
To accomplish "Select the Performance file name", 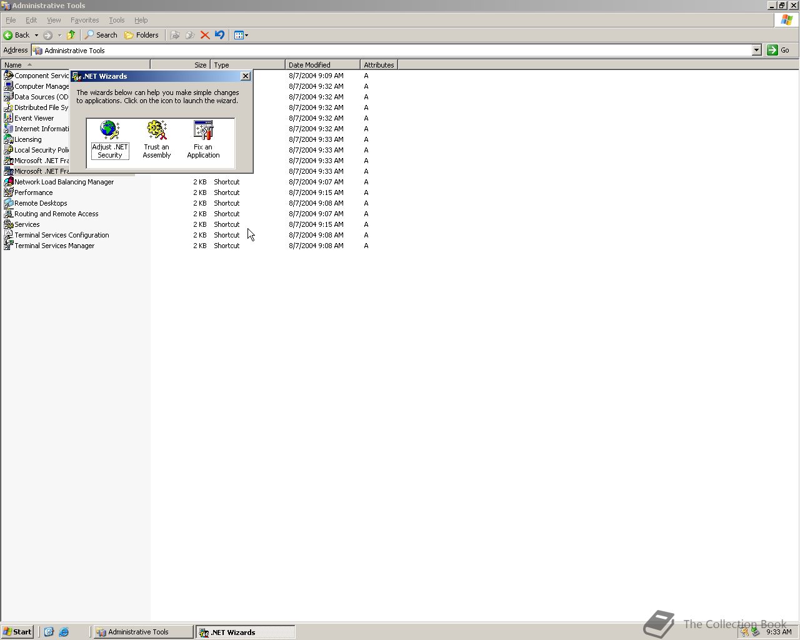I will 34,192.
